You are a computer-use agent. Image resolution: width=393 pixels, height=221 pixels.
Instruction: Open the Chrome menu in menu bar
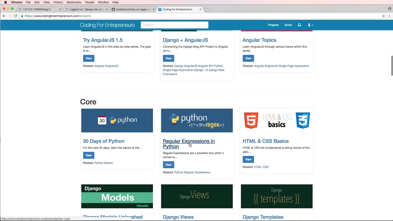click(x=17, y=2)
